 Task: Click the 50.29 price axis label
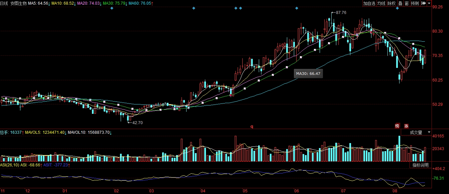[x=438, y=104]
